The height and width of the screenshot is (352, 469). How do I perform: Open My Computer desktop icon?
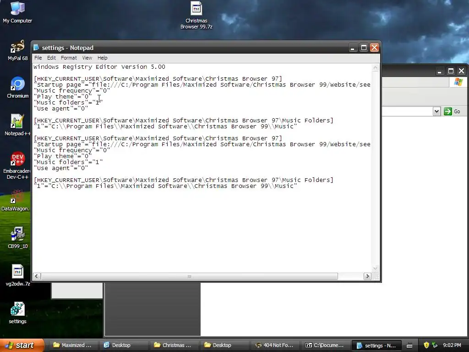(17, 12)
